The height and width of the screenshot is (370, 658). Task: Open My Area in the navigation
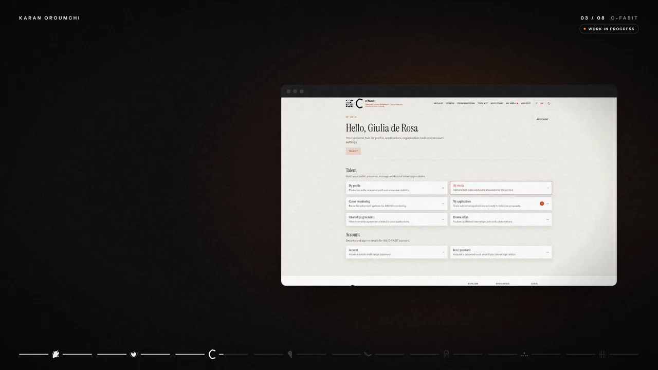pyautogui.click(x=511, y=103)
